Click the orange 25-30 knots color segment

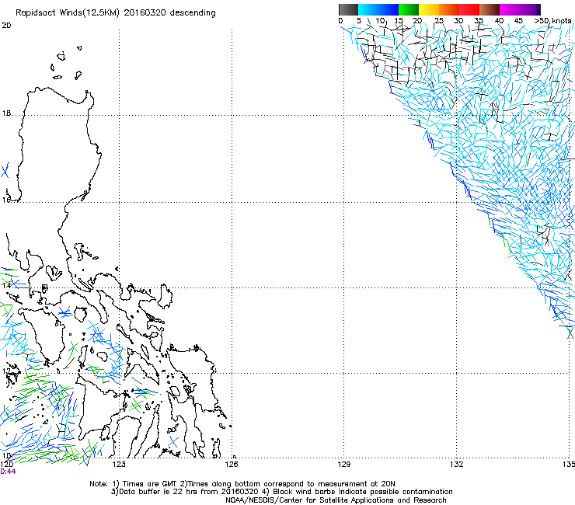pos(449,9)
